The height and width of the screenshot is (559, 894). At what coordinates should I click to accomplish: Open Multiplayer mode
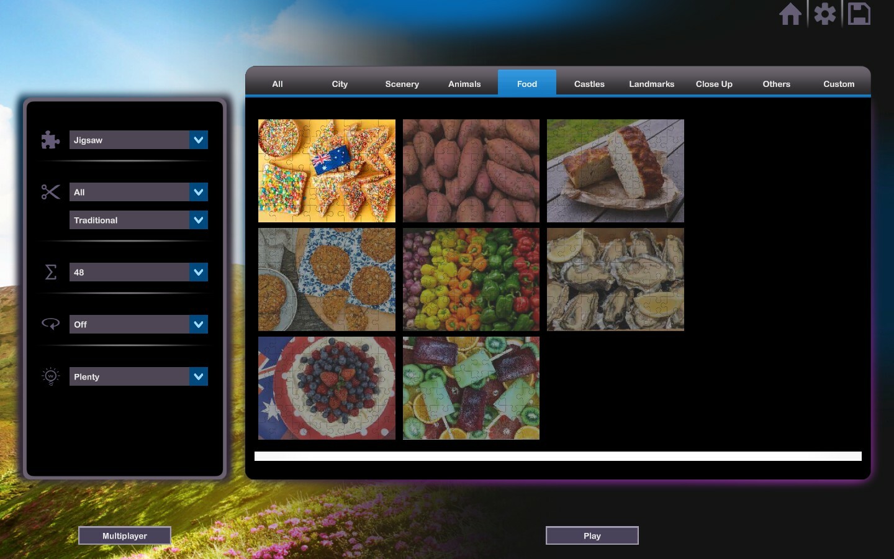click(x=124, y=535)
